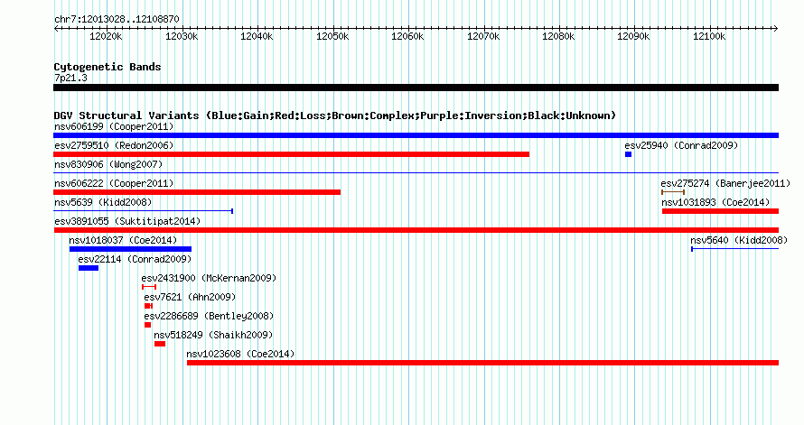Click the 12080k ruler tick label

coord(558,37)
